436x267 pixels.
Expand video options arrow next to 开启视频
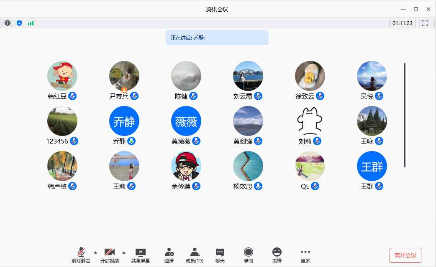tap(124, 252)
